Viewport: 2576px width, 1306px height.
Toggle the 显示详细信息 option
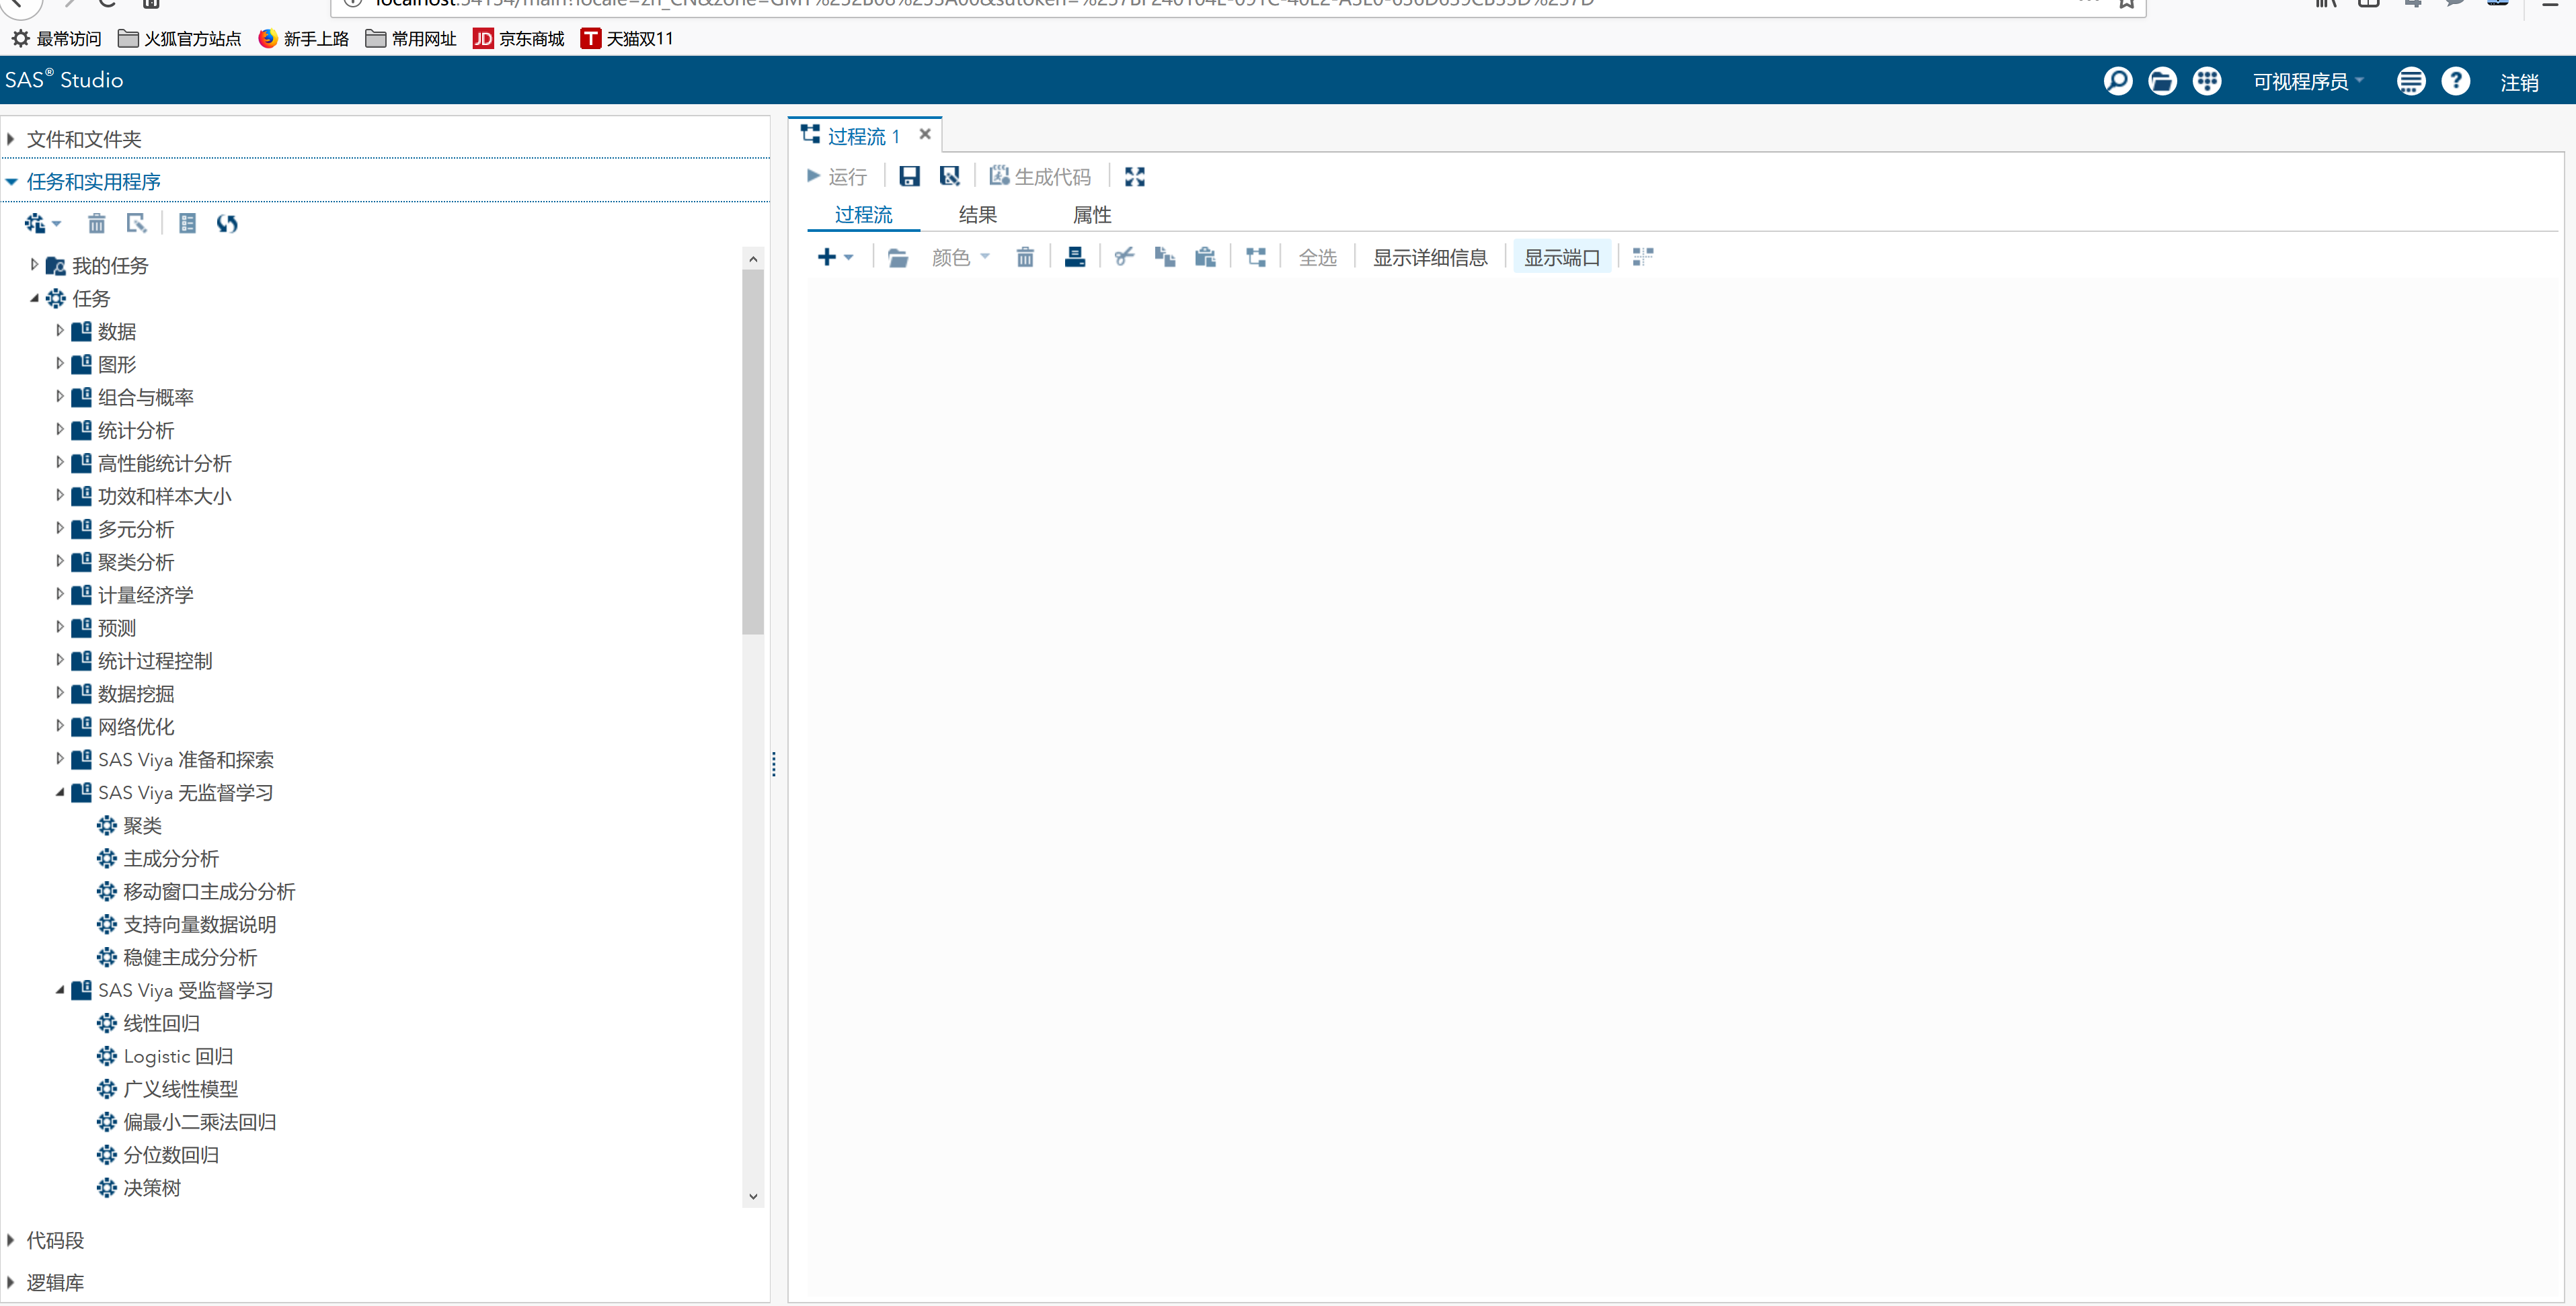[x=1429, y=258]
